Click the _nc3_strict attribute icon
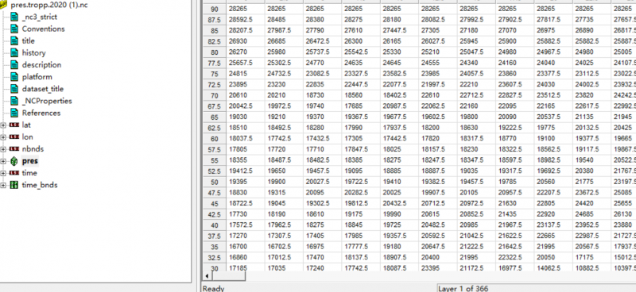Screen dimensions: 636x292 pos(14,17)
